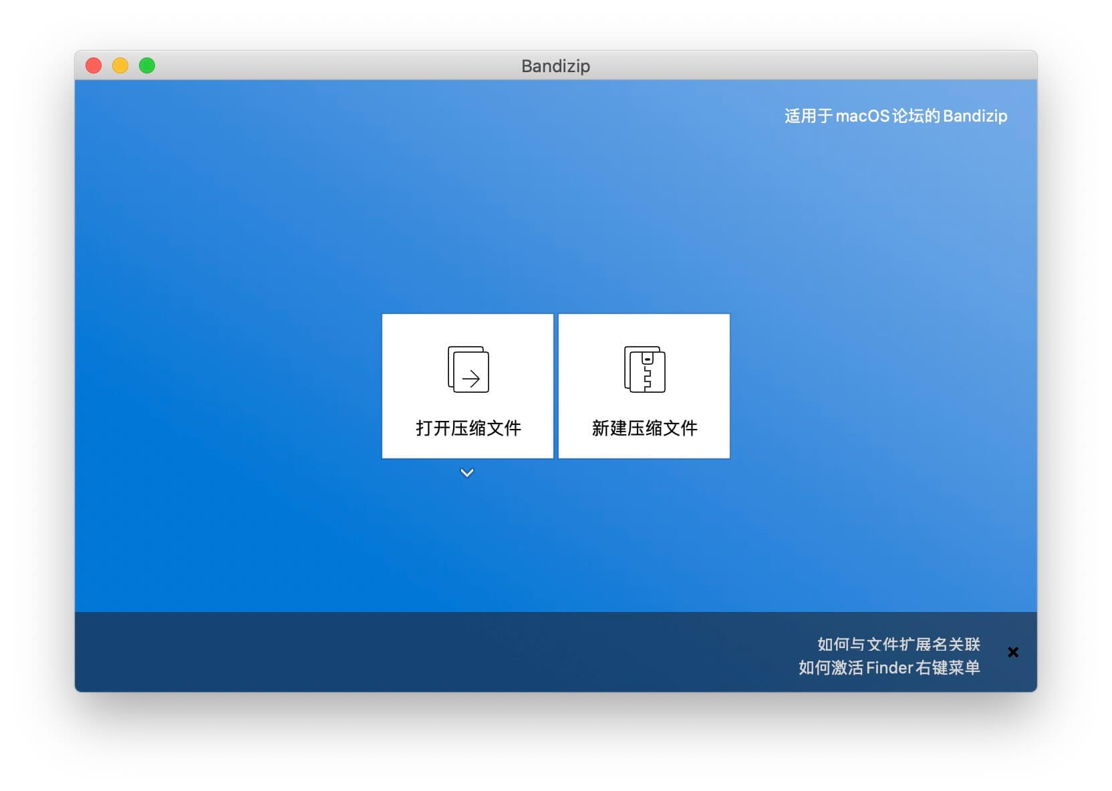Image resolution: width=1112 pixels, height=791 pixels.
Task: Open the 如何与文件扩展名关联 help link
Action: (899, 644)
